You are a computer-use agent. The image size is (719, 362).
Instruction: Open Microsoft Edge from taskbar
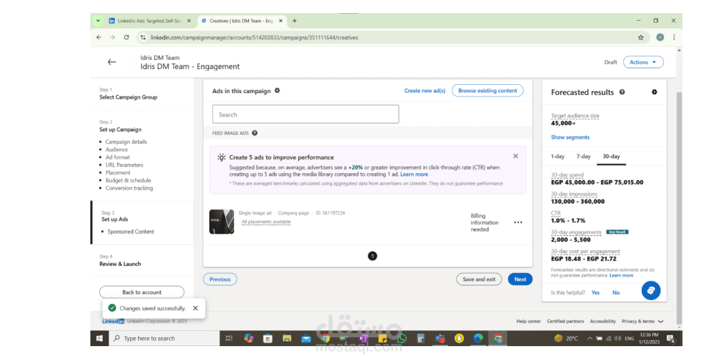click(478, 339)
